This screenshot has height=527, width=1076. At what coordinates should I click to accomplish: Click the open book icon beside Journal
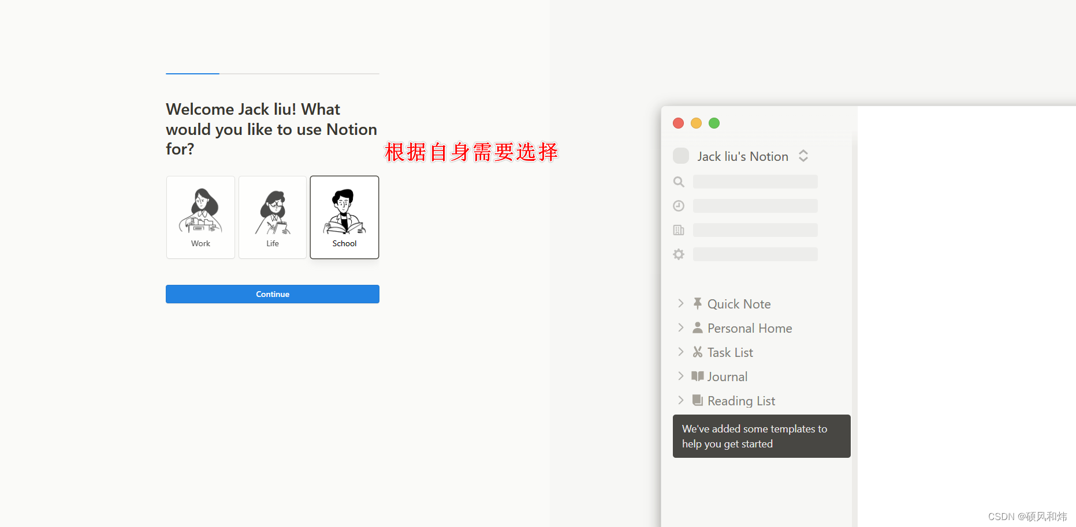[x=698, y=376]
